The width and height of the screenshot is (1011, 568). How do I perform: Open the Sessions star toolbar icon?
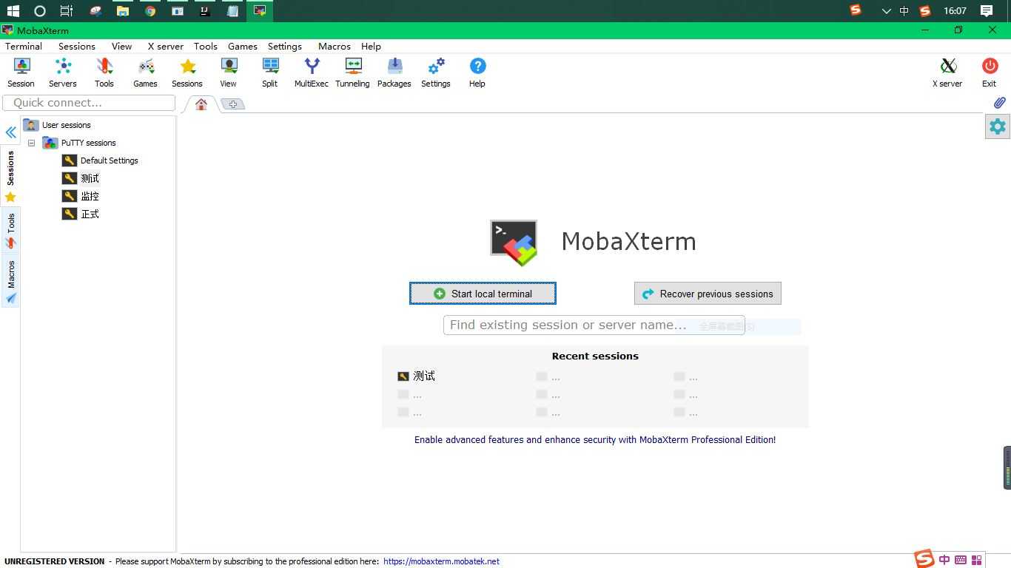coord(187,72)
